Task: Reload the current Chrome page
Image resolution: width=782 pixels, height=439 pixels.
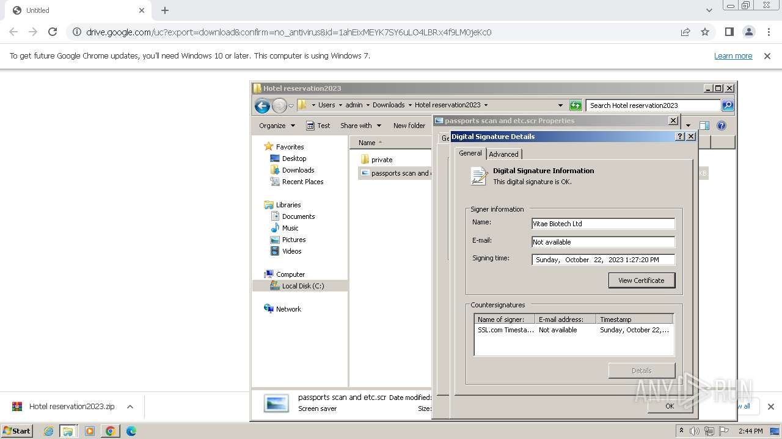Action: [x=53, y=32]
